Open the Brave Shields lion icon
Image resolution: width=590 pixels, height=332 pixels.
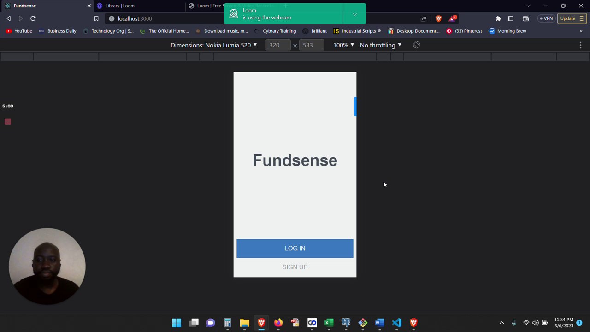tap(438, 18)
